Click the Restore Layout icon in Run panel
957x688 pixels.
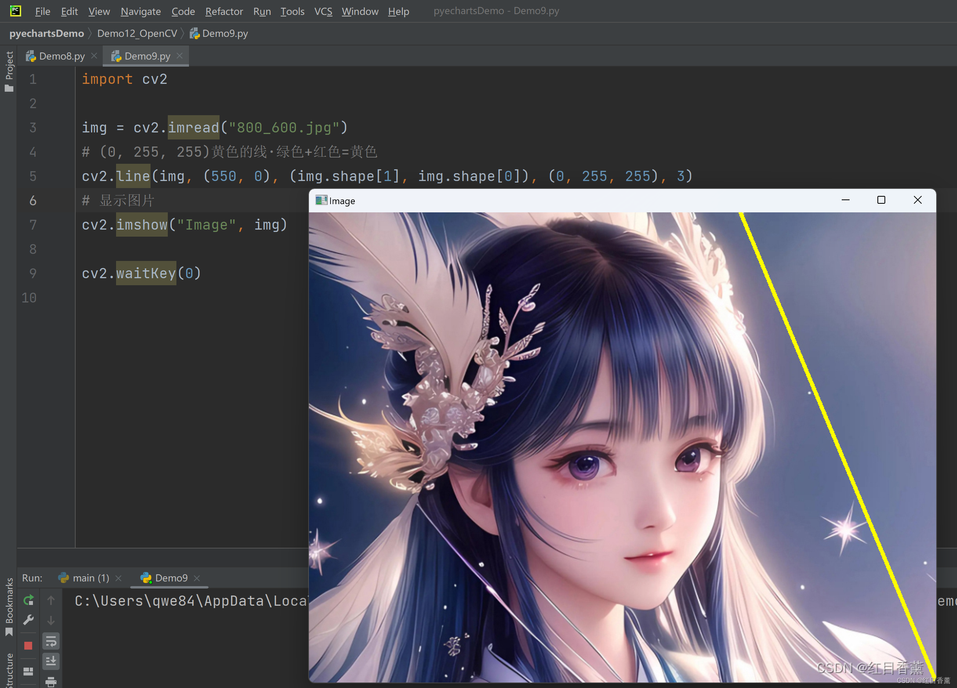click(x=28, y=671)
